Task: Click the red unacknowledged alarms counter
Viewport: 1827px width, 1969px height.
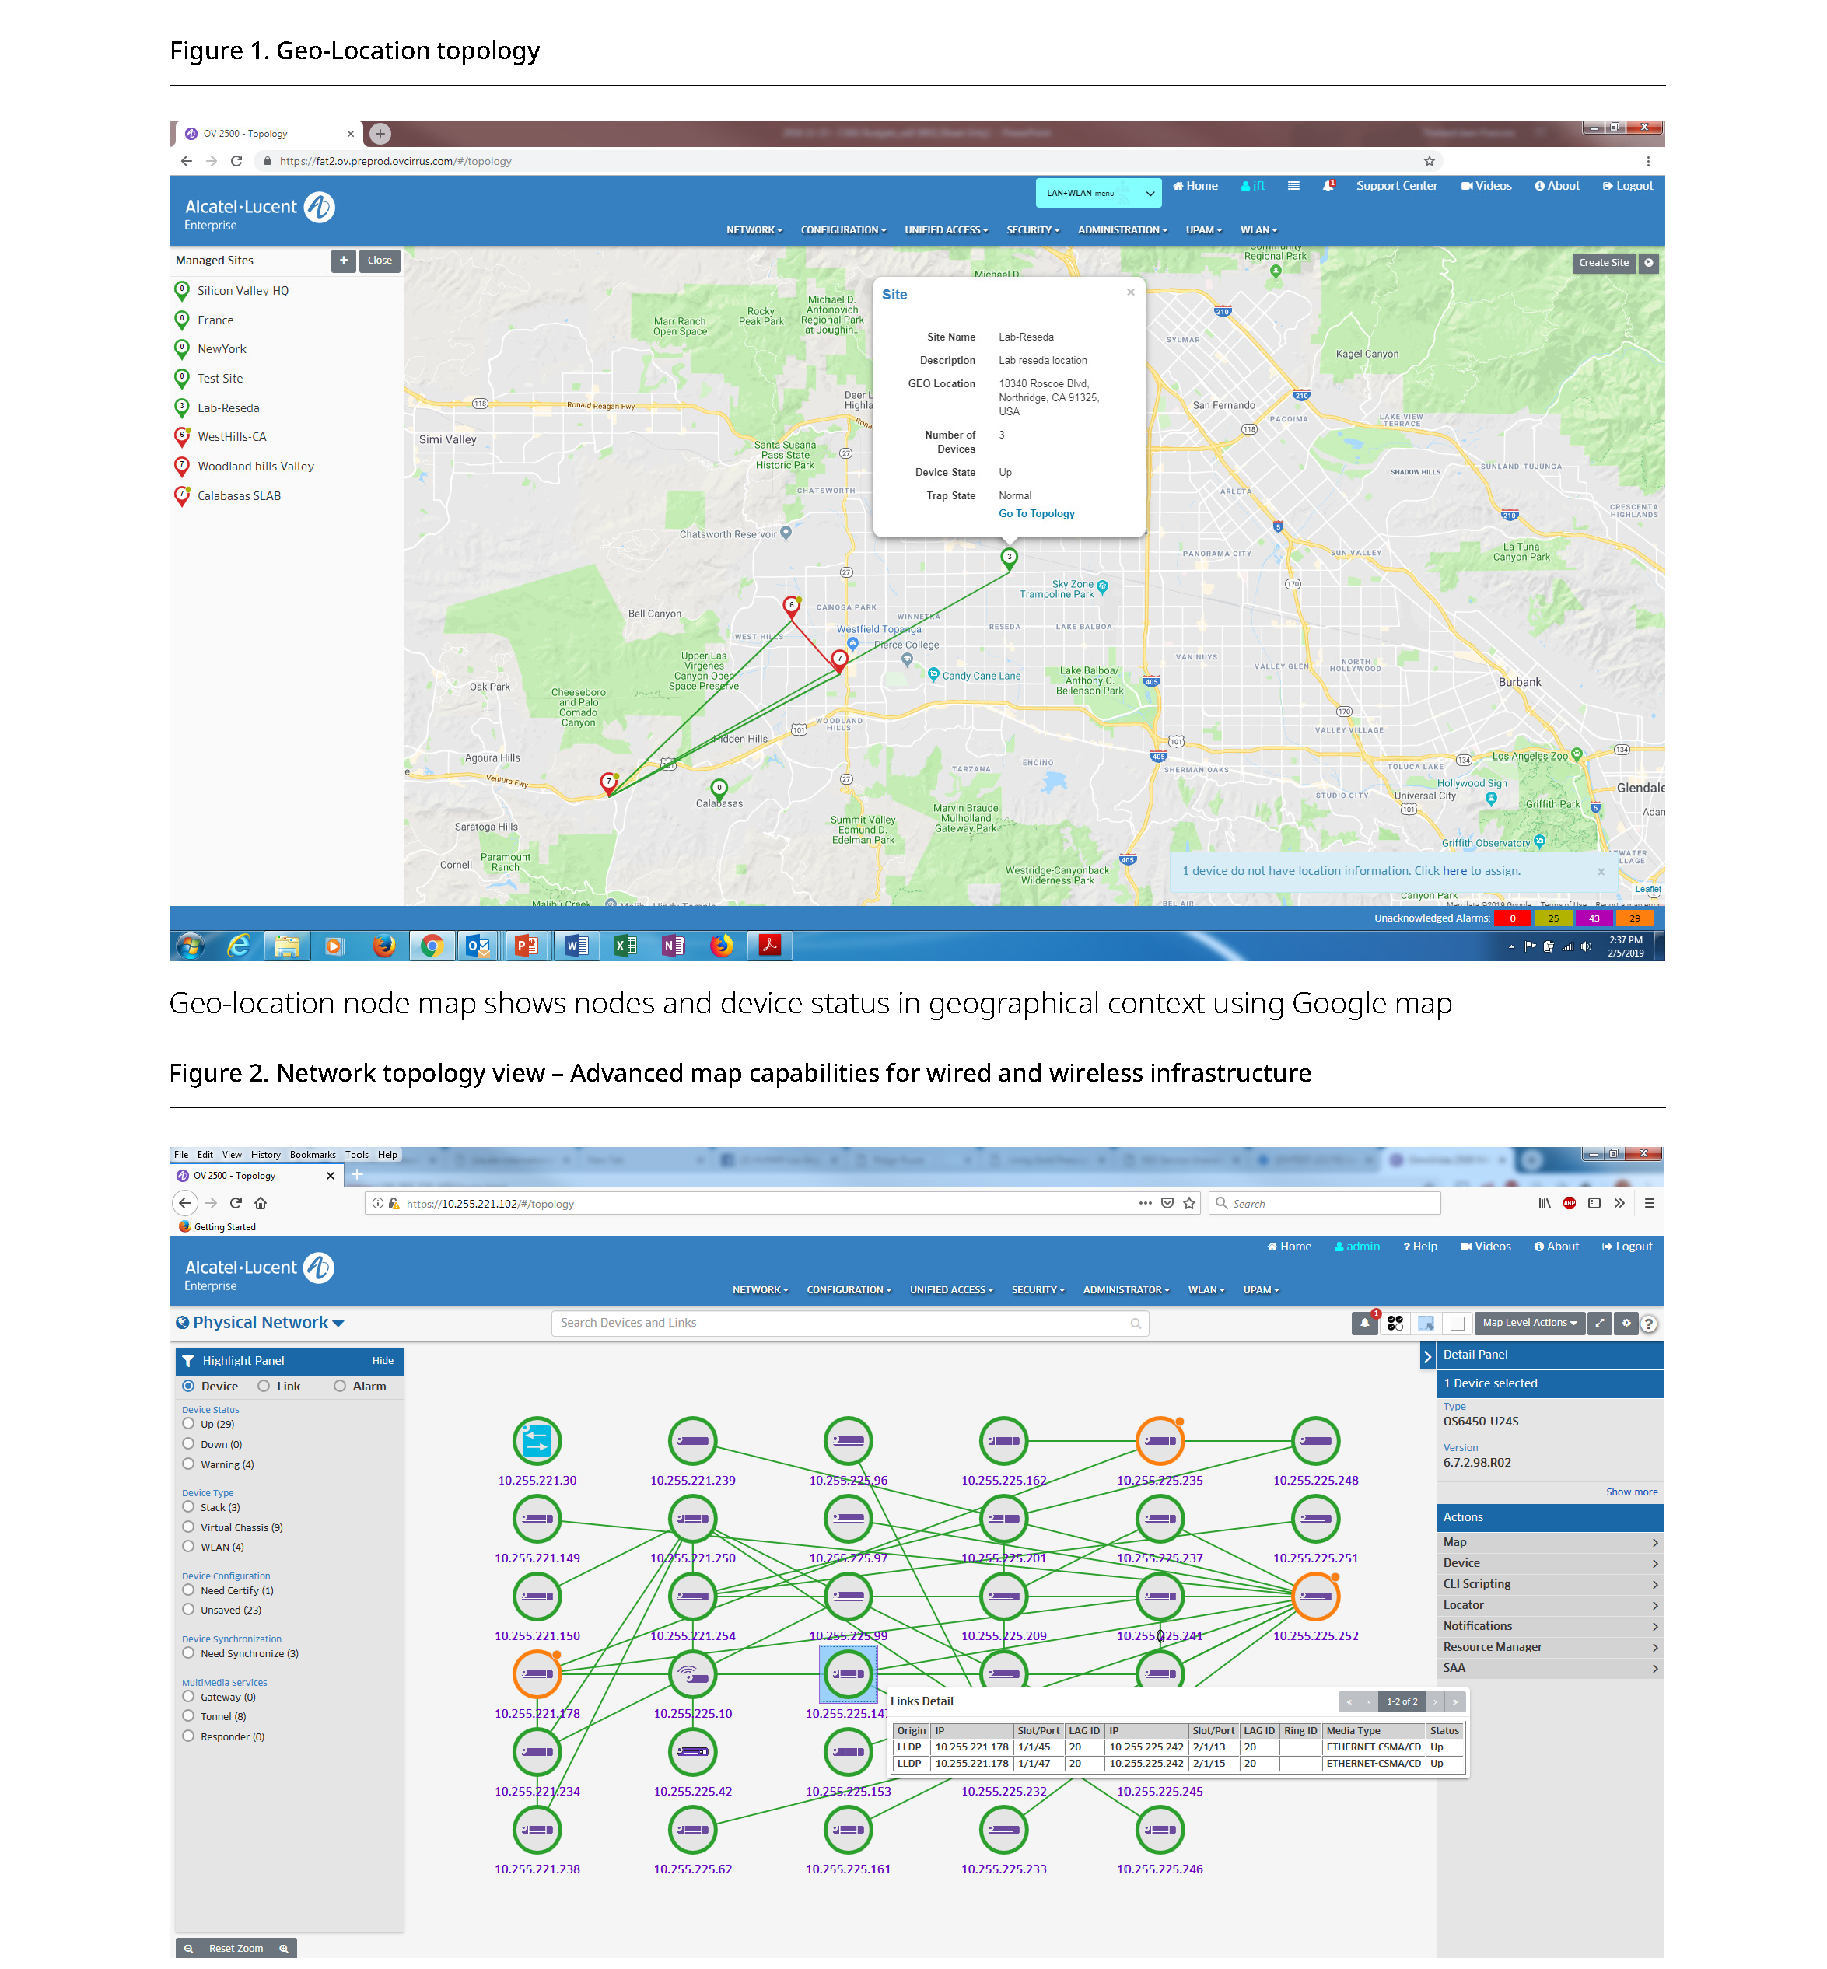Action: pos(1512,918)
